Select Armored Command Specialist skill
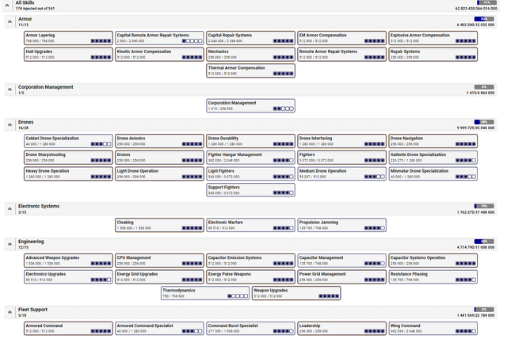The width and height of the screenshot is (507, 339). pos(159,329)
